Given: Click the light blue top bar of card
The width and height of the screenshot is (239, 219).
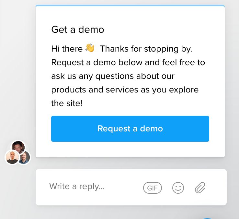Looking at the screenshot, I should point(130,6).
